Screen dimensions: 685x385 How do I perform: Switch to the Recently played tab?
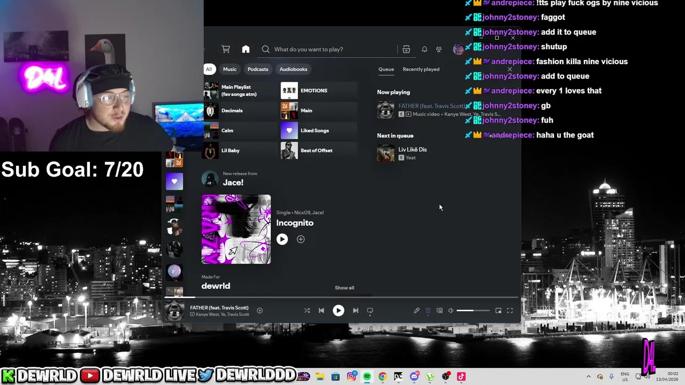[421, 69]
